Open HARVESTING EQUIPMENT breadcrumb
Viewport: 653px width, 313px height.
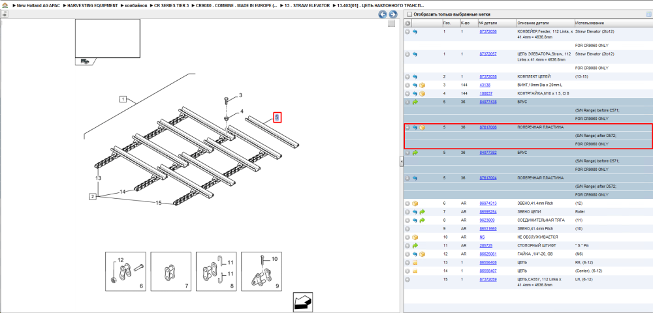click(93, 7)
